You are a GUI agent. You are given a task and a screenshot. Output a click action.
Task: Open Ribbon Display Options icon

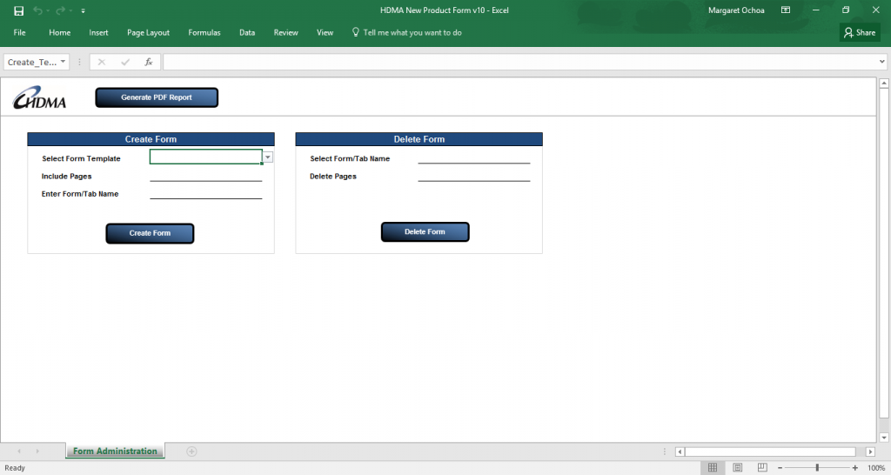(x=786, y=10)
